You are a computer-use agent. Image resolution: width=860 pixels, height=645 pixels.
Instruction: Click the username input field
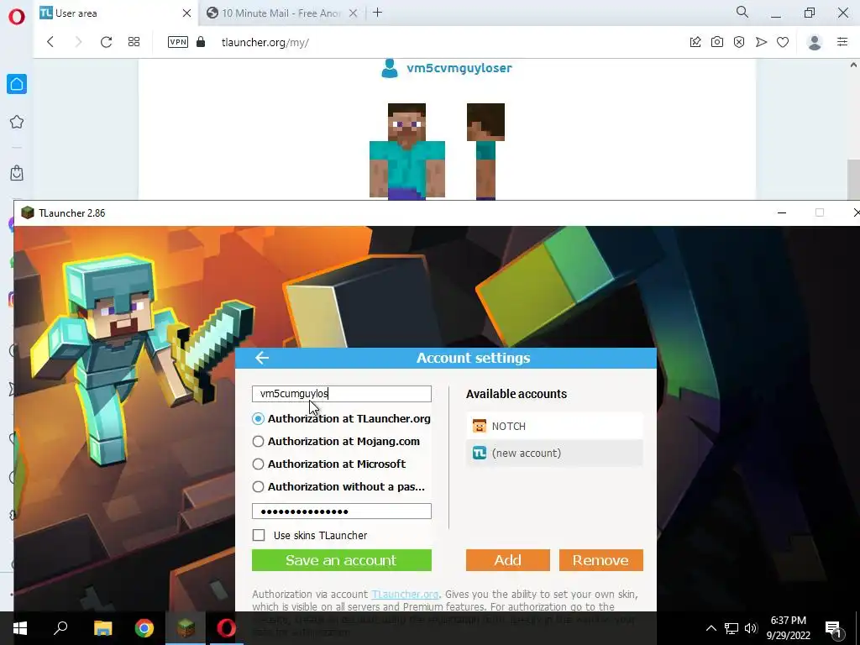point(341,394)
